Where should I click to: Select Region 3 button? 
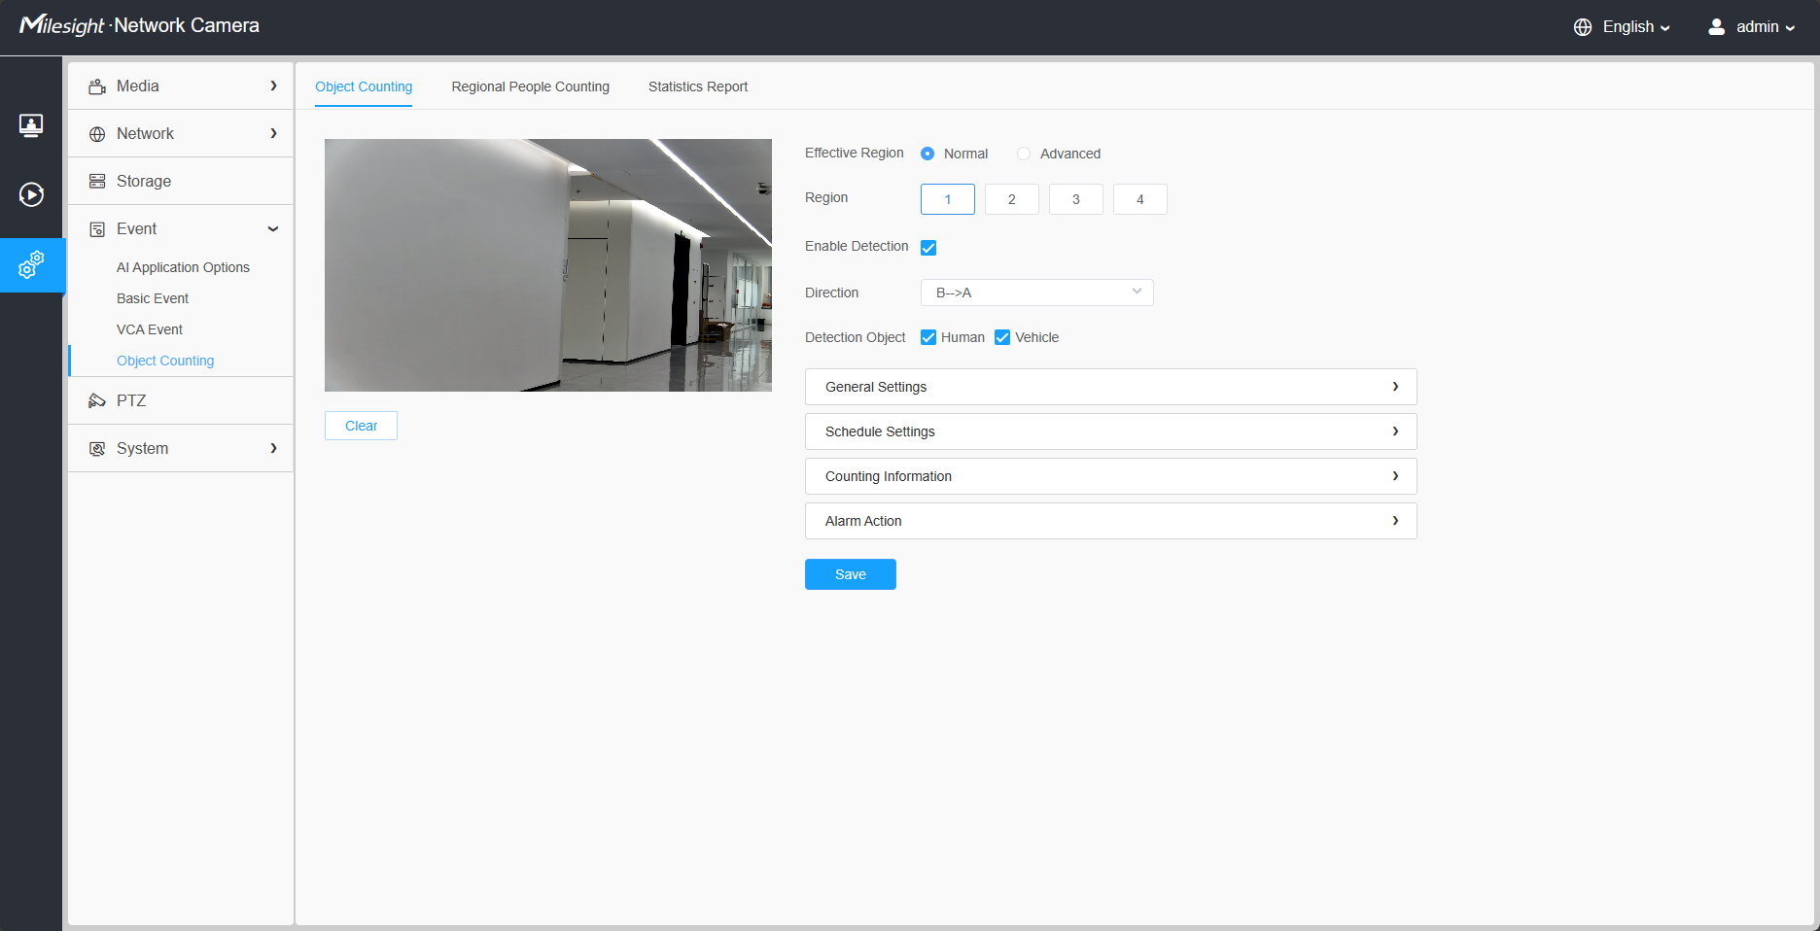point(1075,199)
